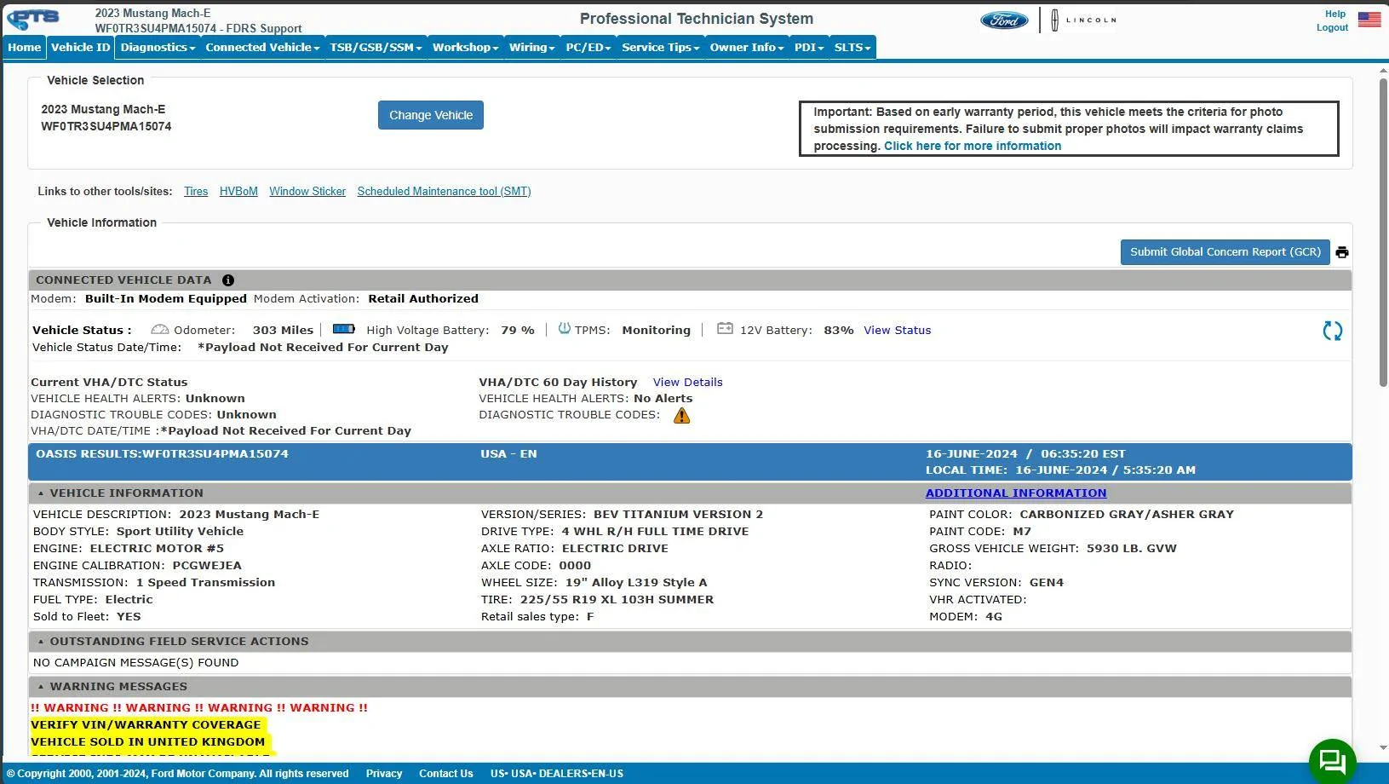Open the HVBoM link
The image size is (1389, 784).
pyautogui.click(x=238, y=192)
